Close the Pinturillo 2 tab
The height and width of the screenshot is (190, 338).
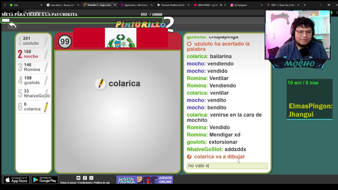pyautogui.click(x=115, y=5)
